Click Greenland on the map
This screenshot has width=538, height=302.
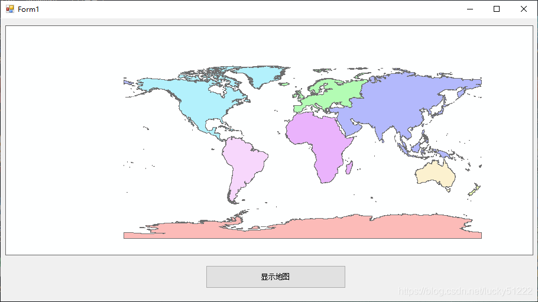262,75
